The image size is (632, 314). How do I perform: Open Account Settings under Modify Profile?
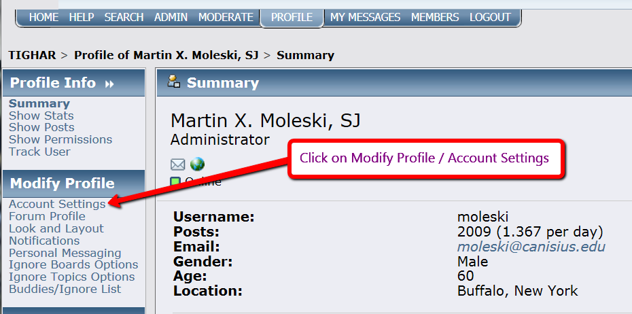[57, 204]
